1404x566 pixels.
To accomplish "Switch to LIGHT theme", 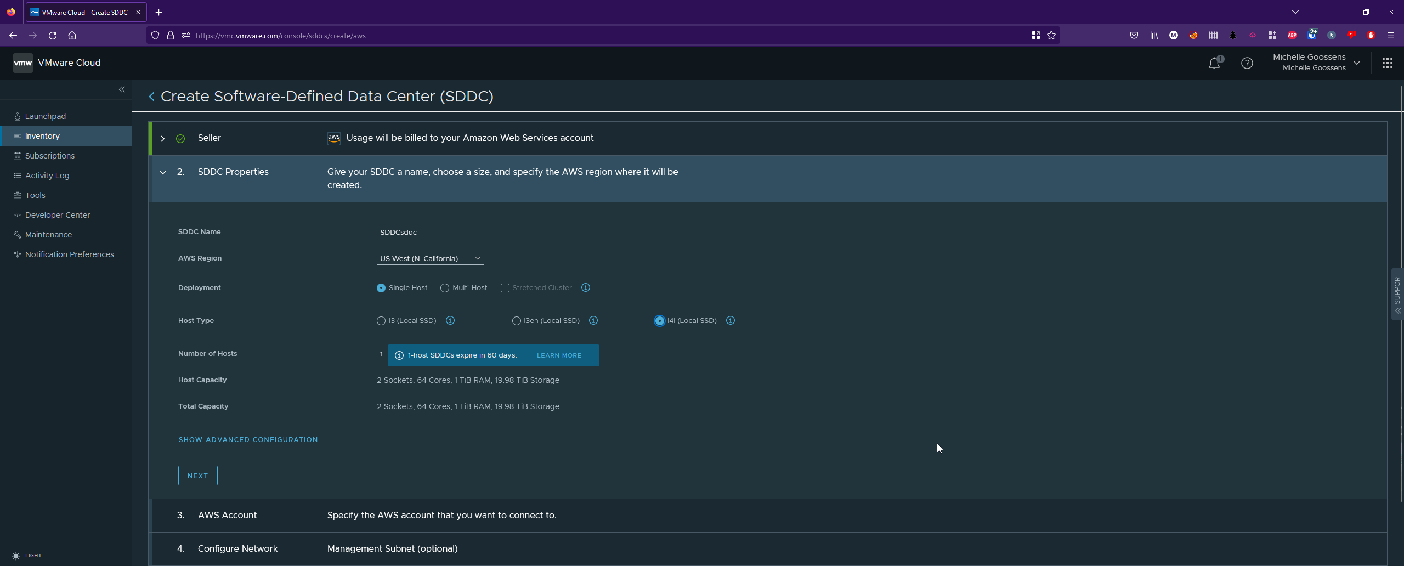I will click(26, 556).
